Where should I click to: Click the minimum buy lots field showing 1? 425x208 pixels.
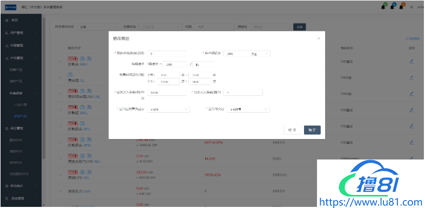point(243,93)
